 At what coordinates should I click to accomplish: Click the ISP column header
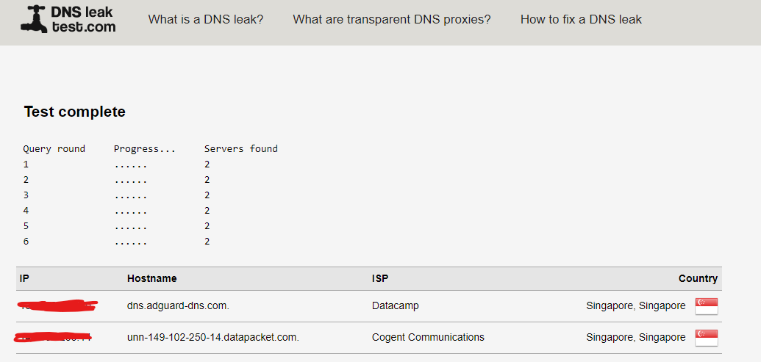[x=380, y=278]
